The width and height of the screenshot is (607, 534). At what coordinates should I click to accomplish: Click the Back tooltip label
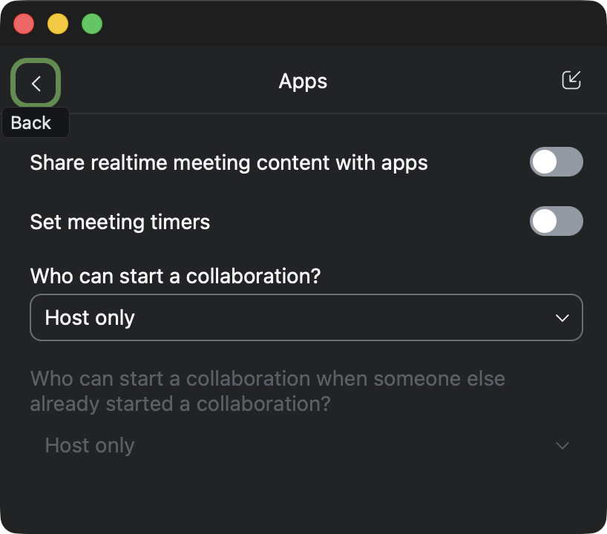[32, 123]
